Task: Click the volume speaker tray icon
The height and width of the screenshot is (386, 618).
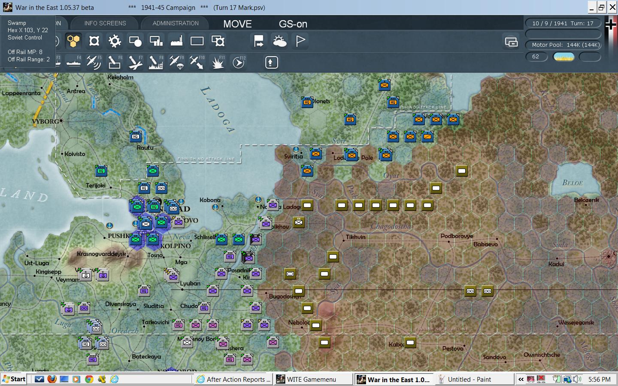Action: coord(577,379)
